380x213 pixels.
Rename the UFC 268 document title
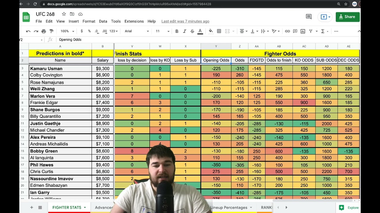tap(45, 14)
